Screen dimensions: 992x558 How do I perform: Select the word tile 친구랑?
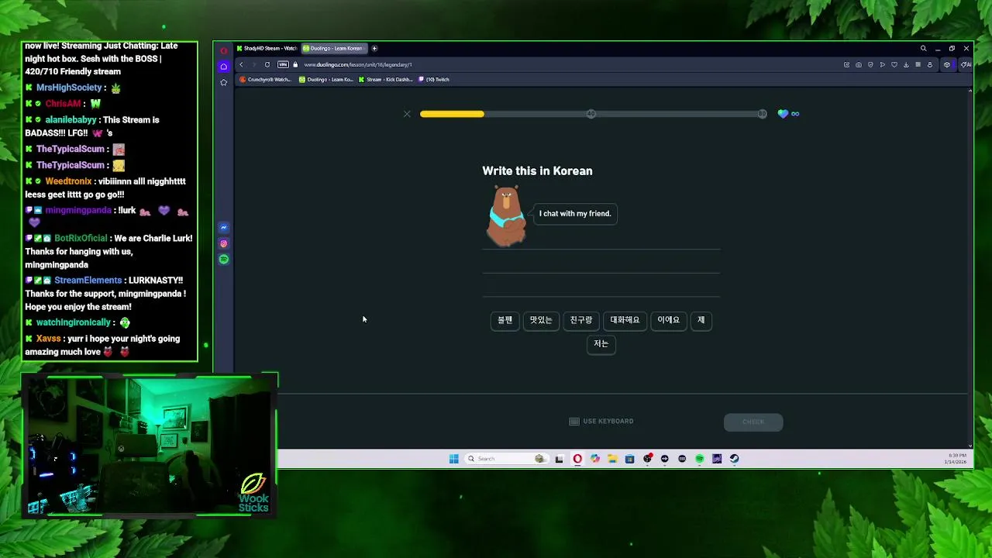tap(581, 320)
